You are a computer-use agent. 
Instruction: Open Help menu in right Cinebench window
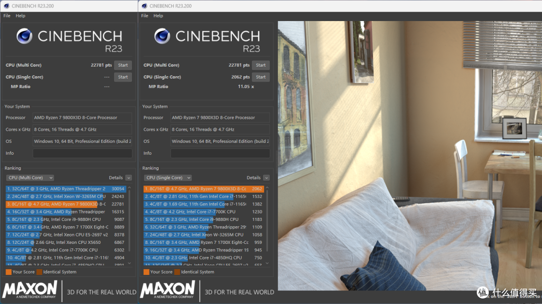[158, 16]
